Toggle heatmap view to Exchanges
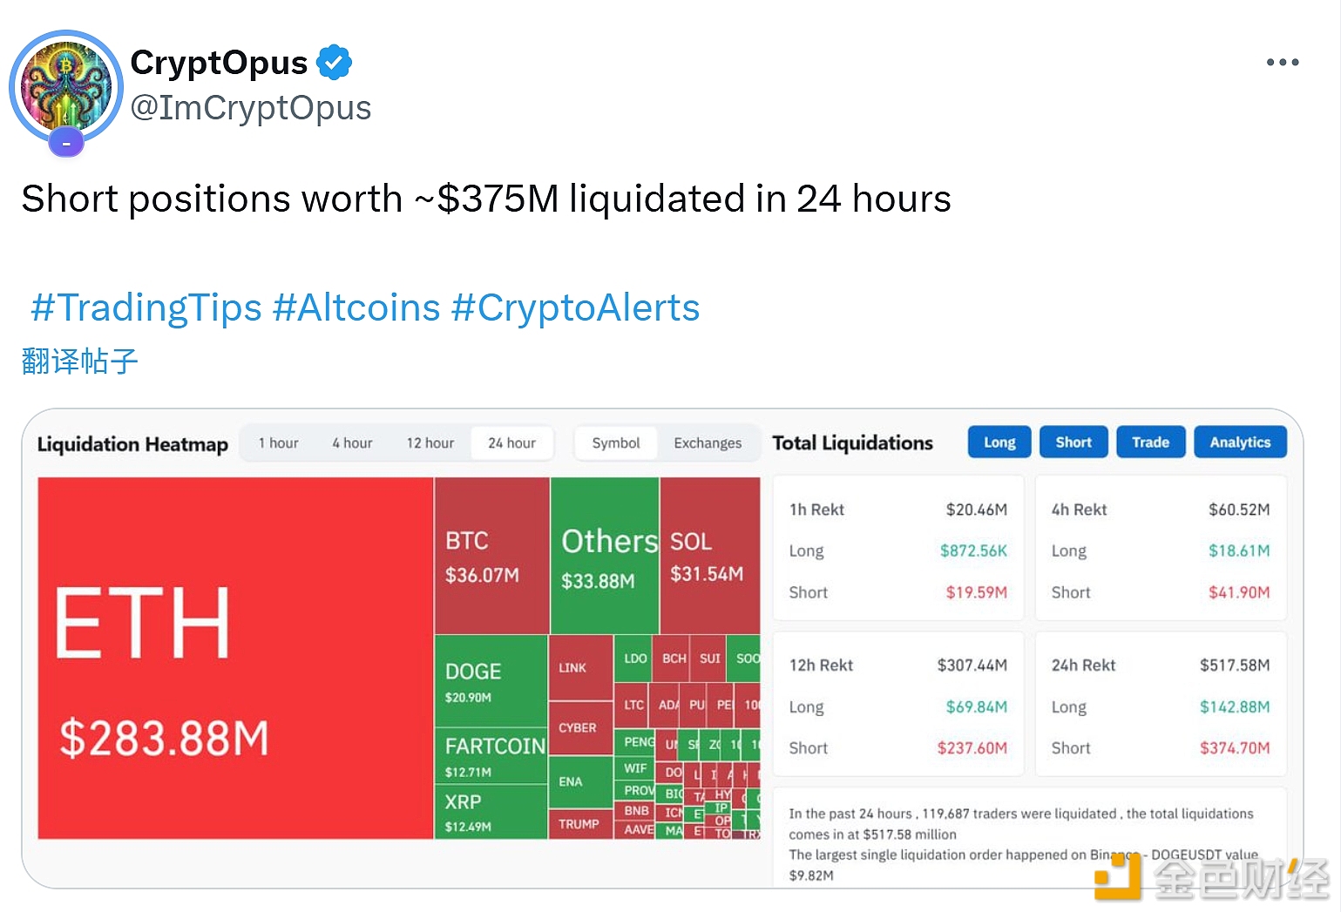The image size is (1341, 912). 708,443
